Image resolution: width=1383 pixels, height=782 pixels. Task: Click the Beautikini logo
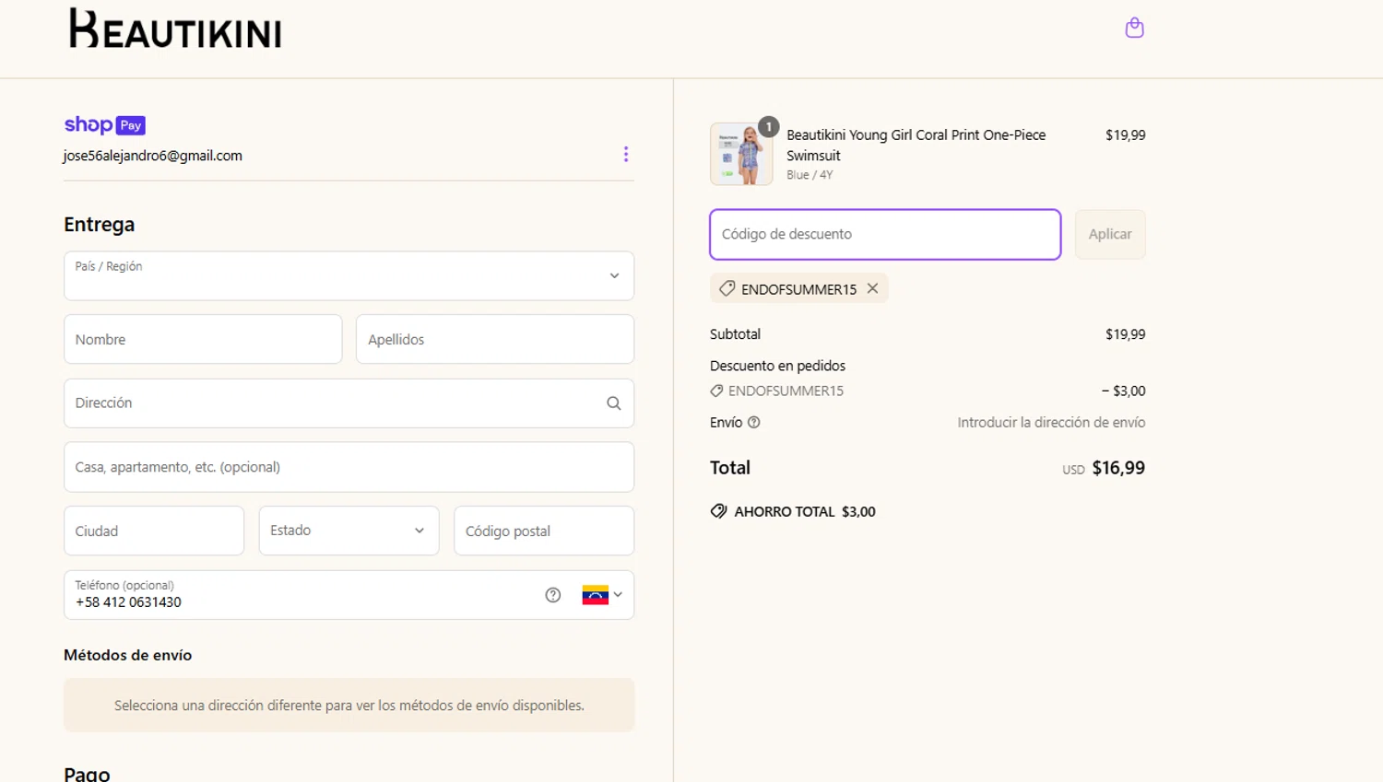click(175, 29)
